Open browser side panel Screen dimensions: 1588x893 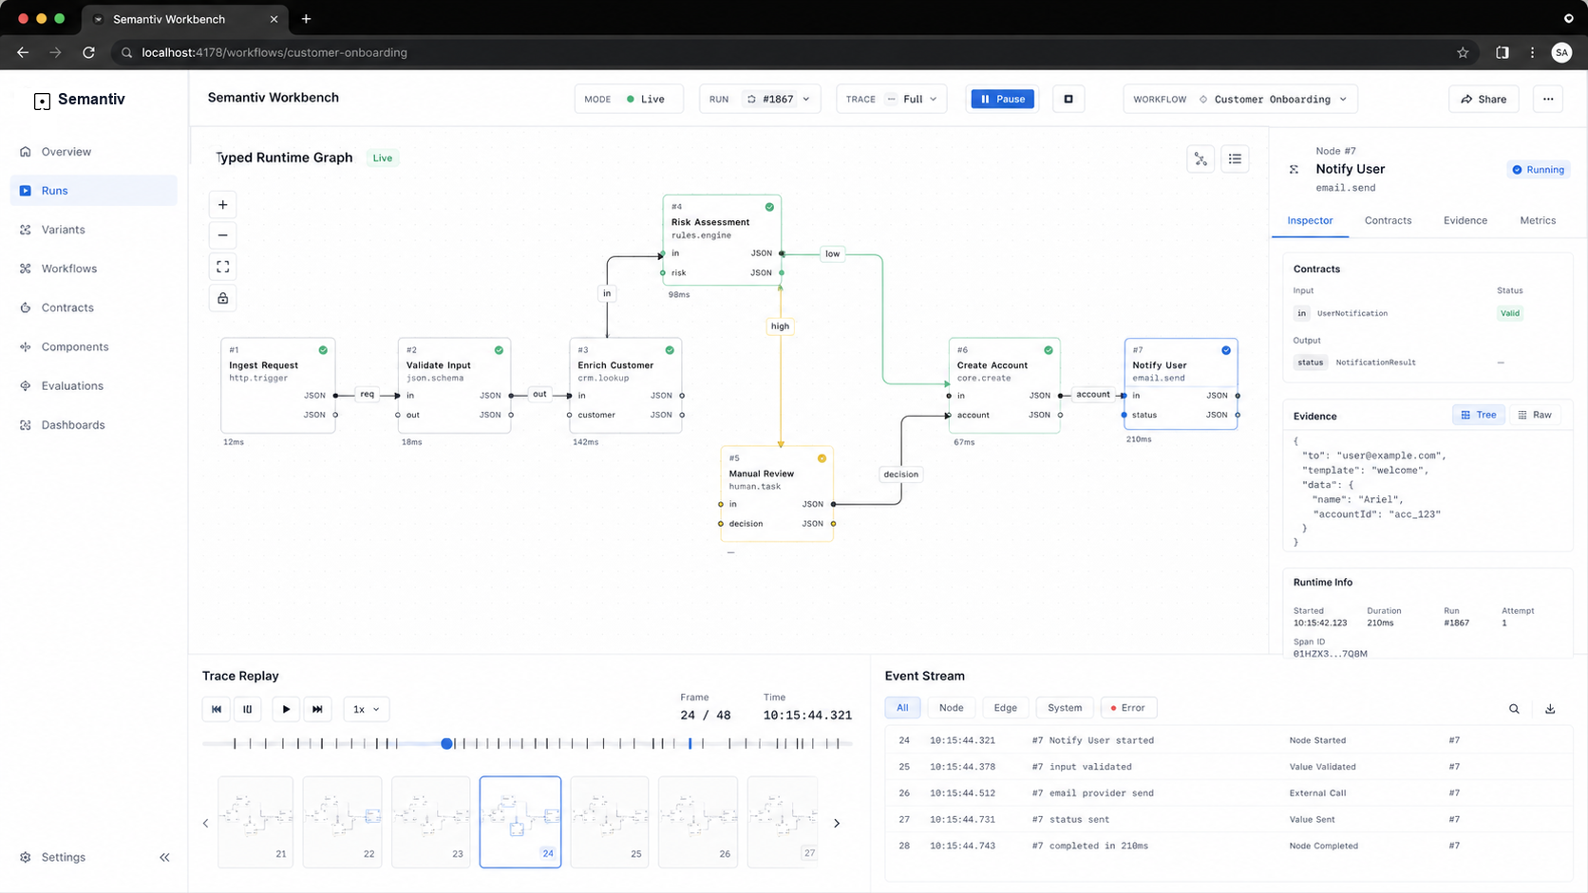tap(1503, 52)
